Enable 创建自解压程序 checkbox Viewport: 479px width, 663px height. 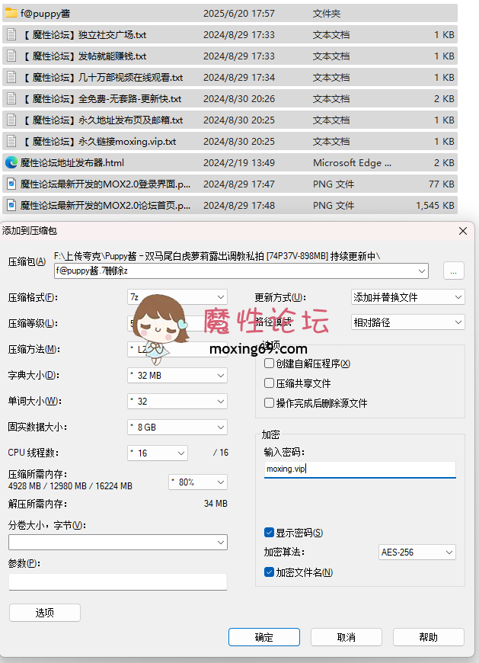coord(269,364)
